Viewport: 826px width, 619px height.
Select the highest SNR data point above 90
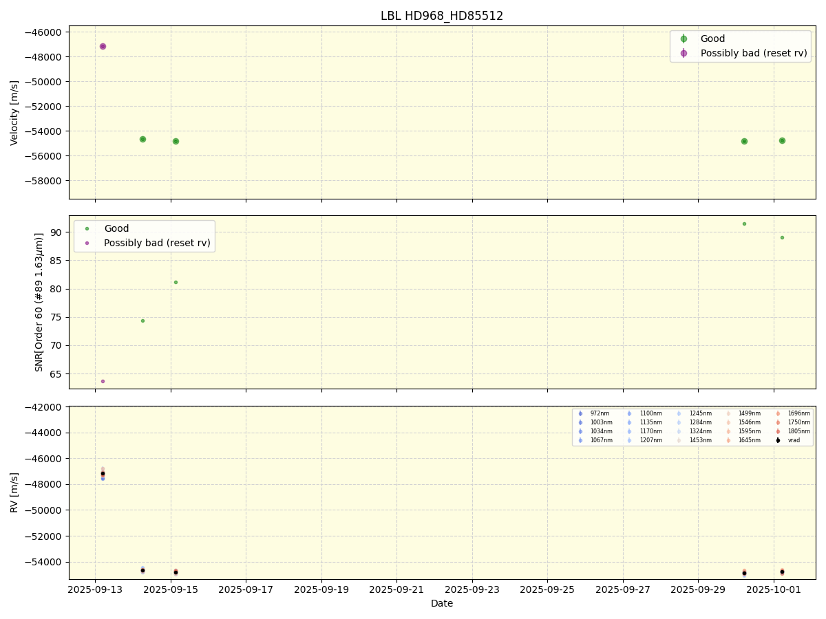pyautogui.click(x=744, y=224)
